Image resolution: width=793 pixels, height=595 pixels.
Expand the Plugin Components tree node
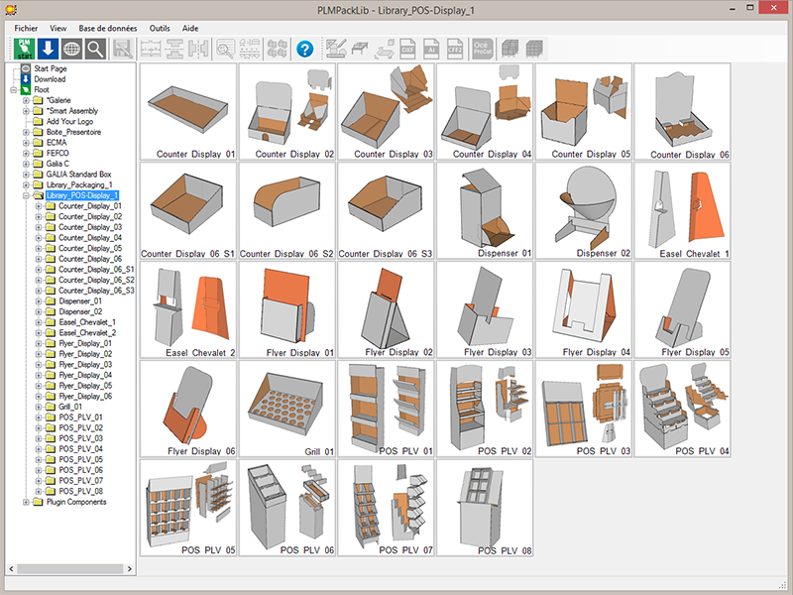(x=26, y=502)
